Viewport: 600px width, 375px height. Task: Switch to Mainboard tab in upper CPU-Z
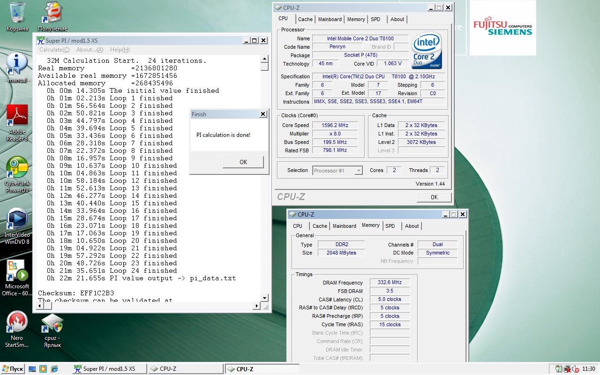click(330, 19)
